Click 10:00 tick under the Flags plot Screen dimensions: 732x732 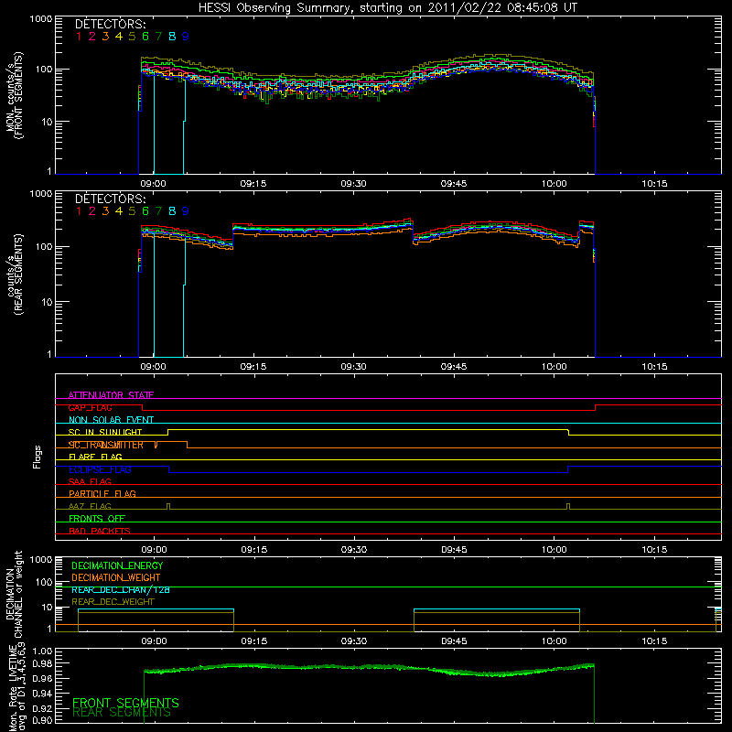[554, 550]
